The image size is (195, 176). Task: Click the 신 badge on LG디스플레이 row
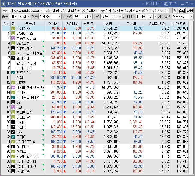tap(13, 161)
